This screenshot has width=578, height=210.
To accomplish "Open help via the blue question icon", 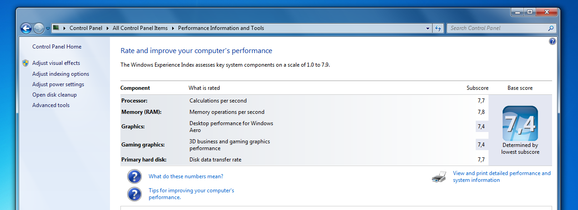I will [x=553, y=41].
